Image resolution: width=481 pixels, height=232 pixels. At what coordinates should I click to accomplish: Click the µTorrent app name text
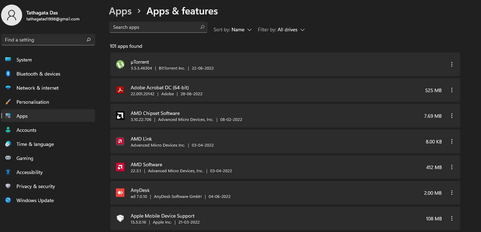[140, 62]
